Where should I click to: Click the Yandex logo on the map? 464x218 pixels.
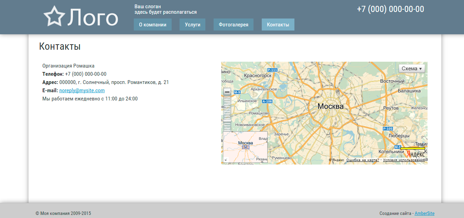click(416, 154)
